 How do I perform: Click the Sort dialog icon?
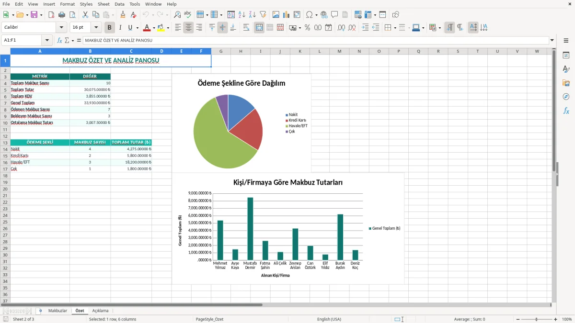[231, 15]
